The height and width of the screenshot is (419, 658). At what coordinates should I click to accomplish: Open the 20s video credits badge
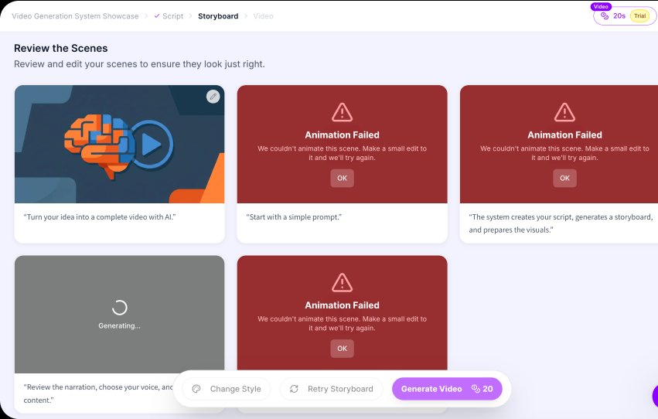coord(625,16)
